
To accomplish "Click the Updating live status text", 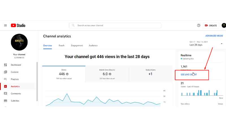I will pyautogui.click(x=188, y=59).
